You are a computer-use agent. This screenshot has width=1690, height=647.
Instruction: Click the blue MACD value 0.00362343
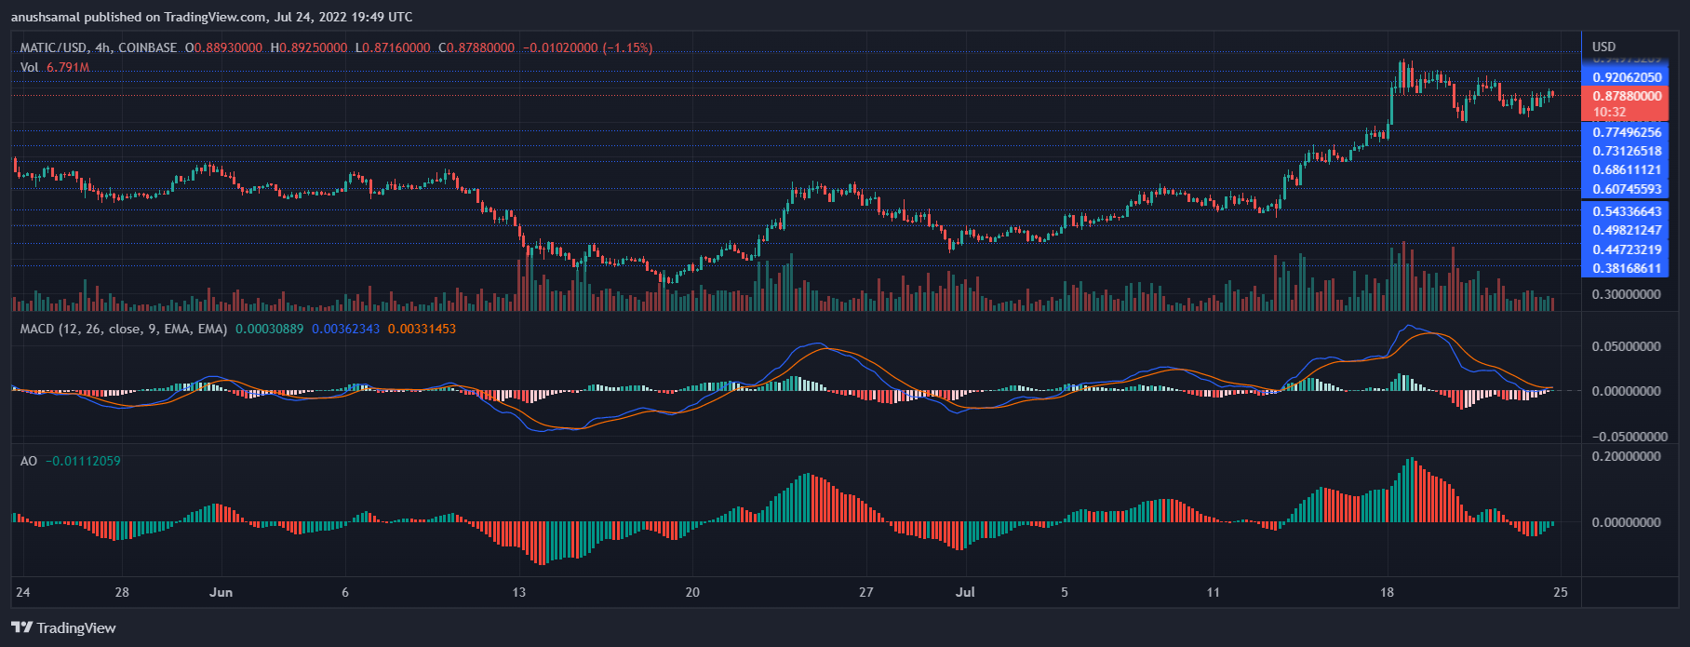(345, 329)
